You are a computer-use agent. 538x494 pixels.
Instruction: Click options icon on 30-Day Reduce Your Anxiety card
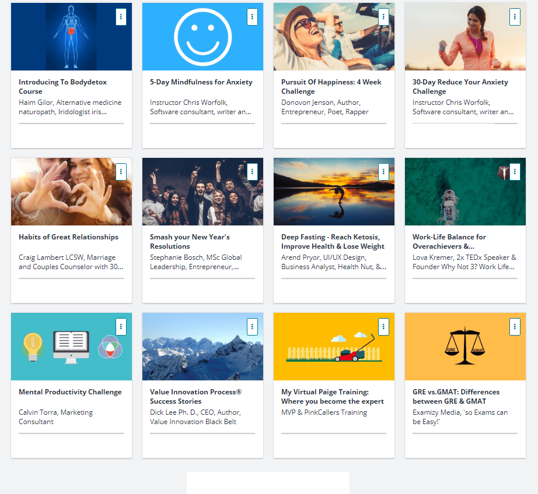515,17
